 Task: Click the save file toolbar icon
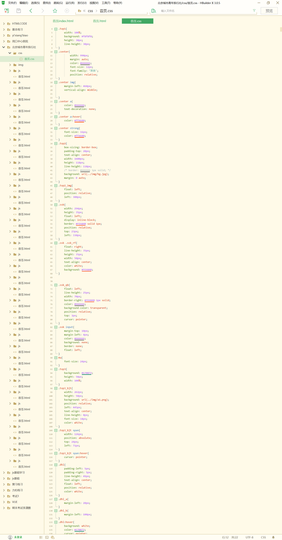19,11
